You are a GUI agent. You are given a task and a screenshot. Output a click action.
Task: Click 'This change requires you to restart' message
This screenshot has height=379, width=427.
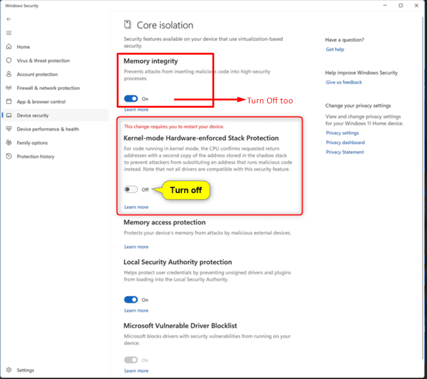click(174, 126)
